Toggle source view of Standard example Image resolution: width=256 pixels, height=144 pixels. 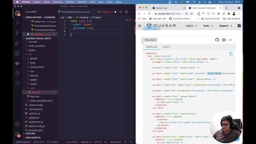pyautogui.click(x=230, y=40)
